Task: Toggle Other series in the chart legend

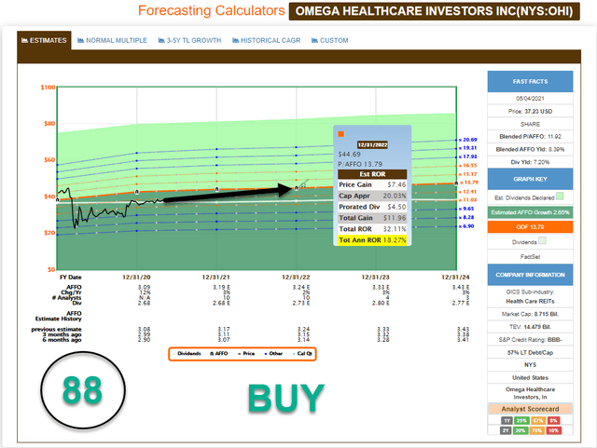Action: click(273, 354)
